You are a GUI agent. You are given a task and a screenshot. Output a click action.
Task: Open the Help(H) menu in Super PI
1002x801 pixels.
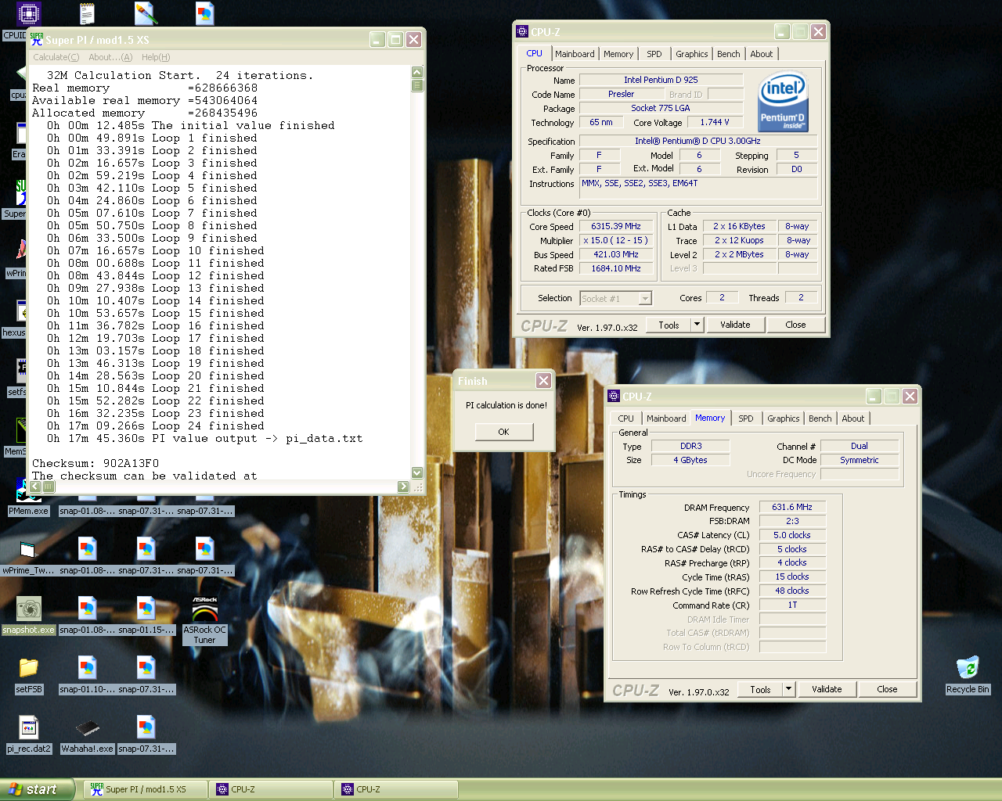pos(156,57)
